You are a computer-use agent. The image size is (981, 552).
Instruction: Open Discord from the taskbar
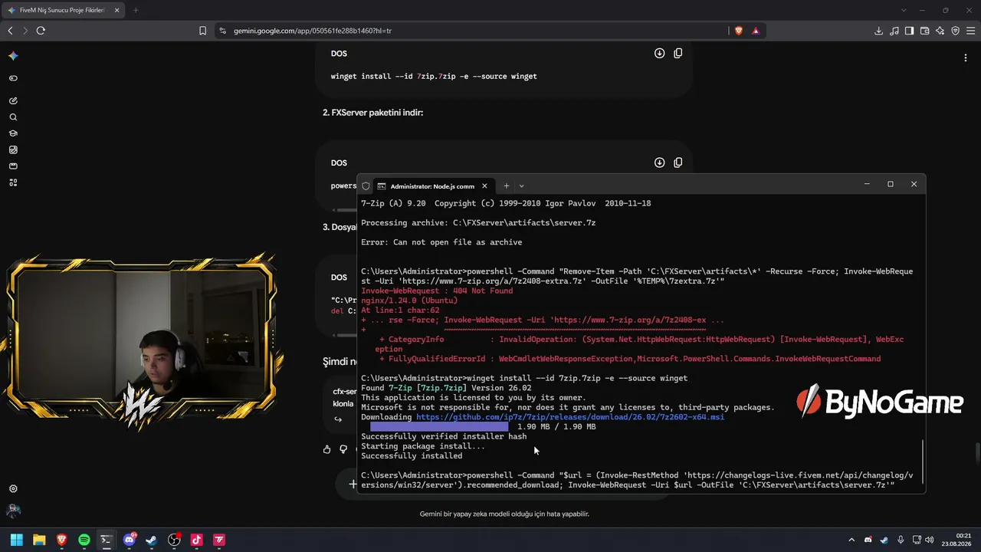click(x=130, y=540)
